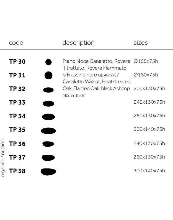Image resolution: width=173 pixels, height=220 pixels.
Task: Select the organic tabletop icon beside TP 37
Action: pyautogui.click(x=48, y=158)
